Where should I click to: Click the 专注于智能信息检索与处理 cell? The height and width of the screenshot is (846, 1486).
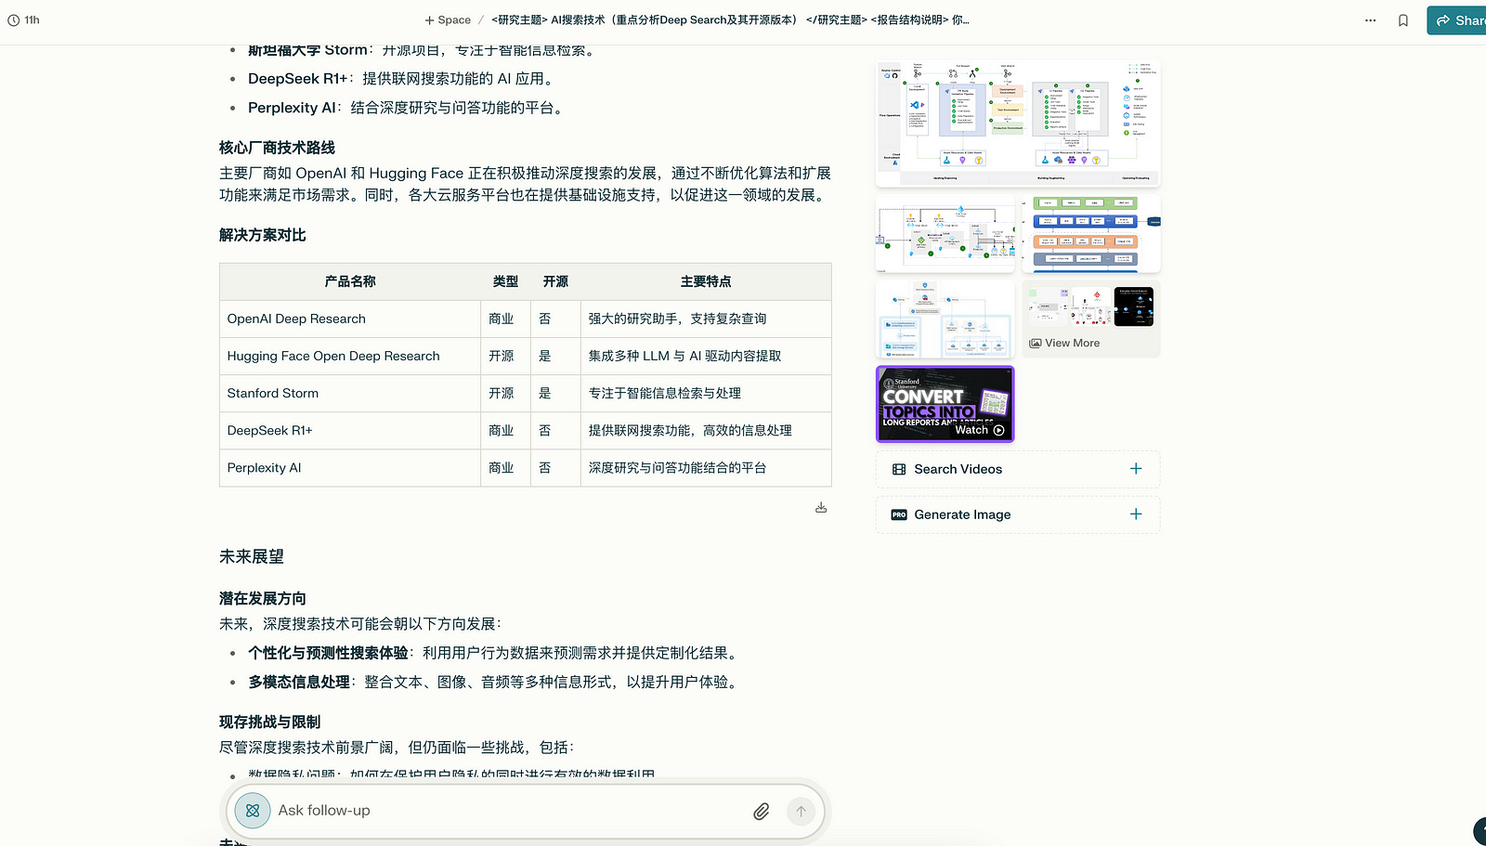pos(706,393)
